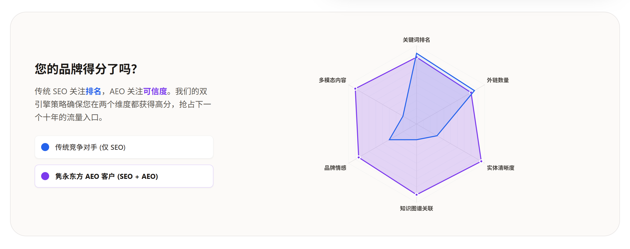630x249 pixels.
Task: Select the 传统竞争对手 (仅 SEO) legend item
Action: (x=124, y=147)
